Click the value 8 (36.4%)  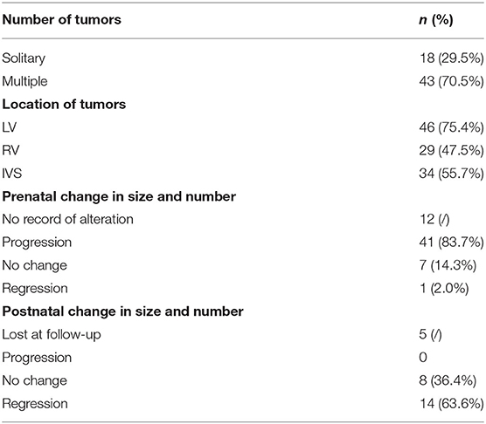coord(448,380)
